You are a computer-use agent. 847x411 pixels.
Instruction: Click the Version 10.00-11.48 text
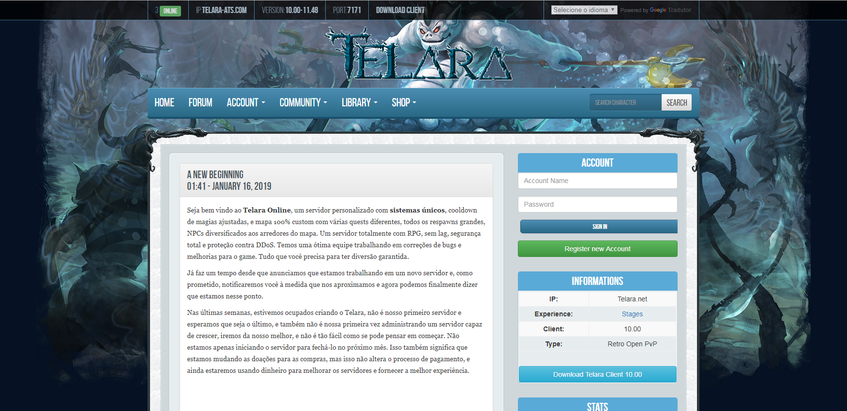click(290, 10)
